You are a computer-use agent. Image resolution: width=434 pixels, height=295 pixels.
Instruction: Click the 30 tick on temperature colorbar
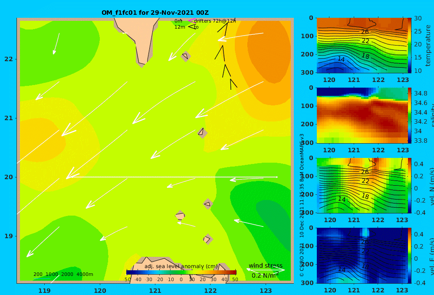click(x=418, y=18)
